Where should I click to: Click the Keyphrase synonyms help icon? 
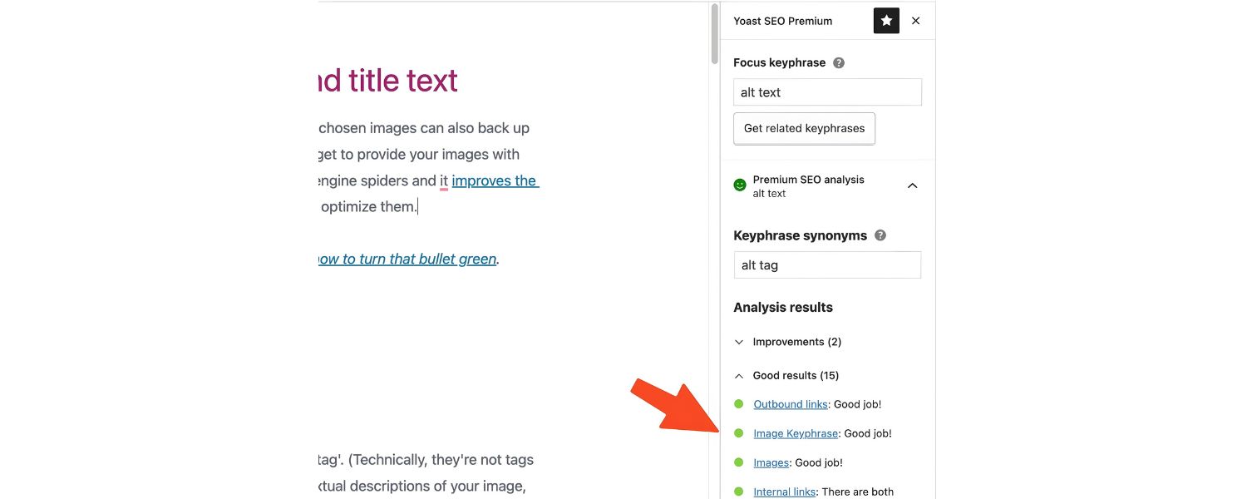[x=880, y=235]
